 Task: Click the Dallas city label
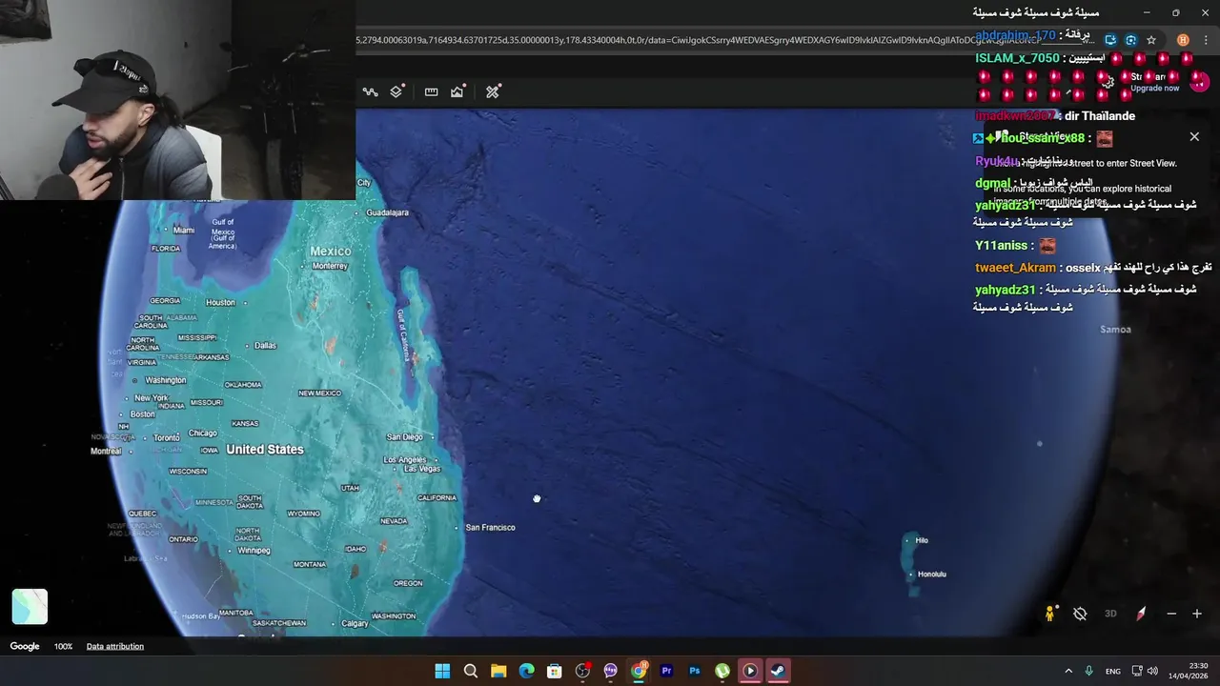(x=265, y=346)
